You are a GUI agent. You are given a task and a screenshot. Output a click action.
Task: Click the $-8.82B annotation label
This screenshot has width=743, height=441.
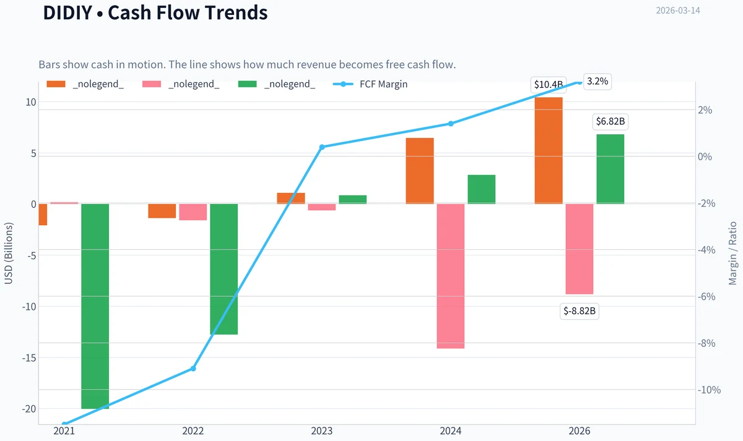pos(580,311)
